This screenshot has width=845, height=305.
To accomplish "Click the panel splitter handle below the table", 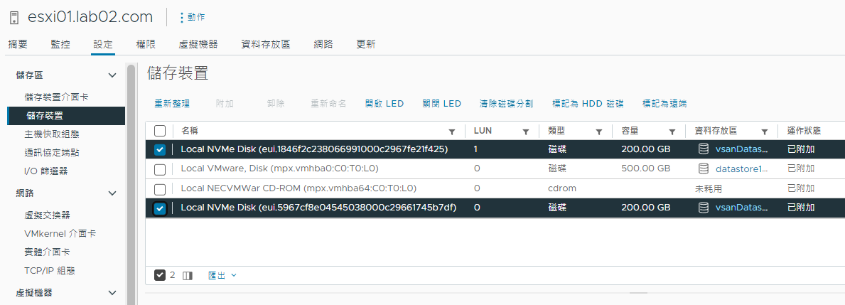I will point(639,293).
